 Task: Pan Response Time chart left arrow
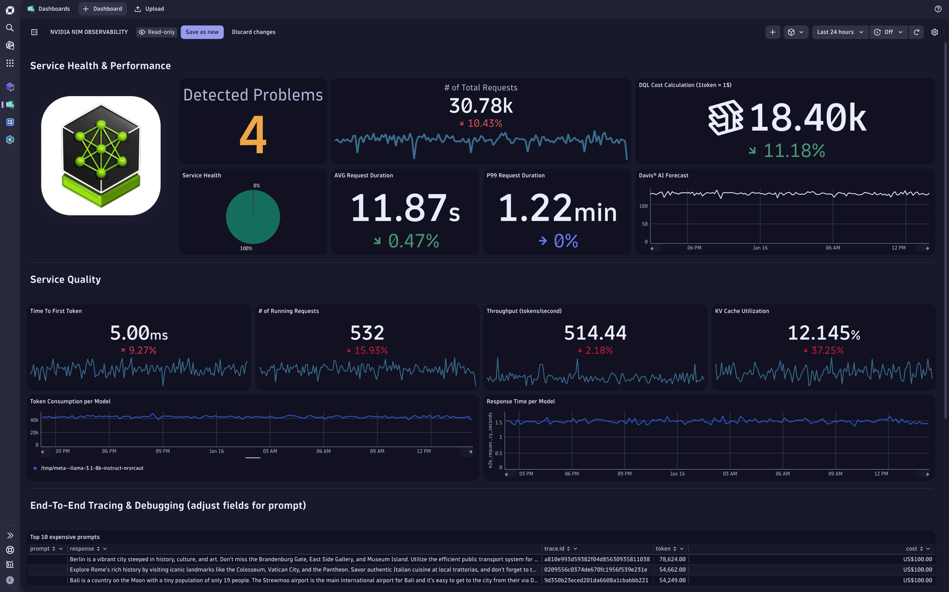pyautogui.click(x=506, y=475)
